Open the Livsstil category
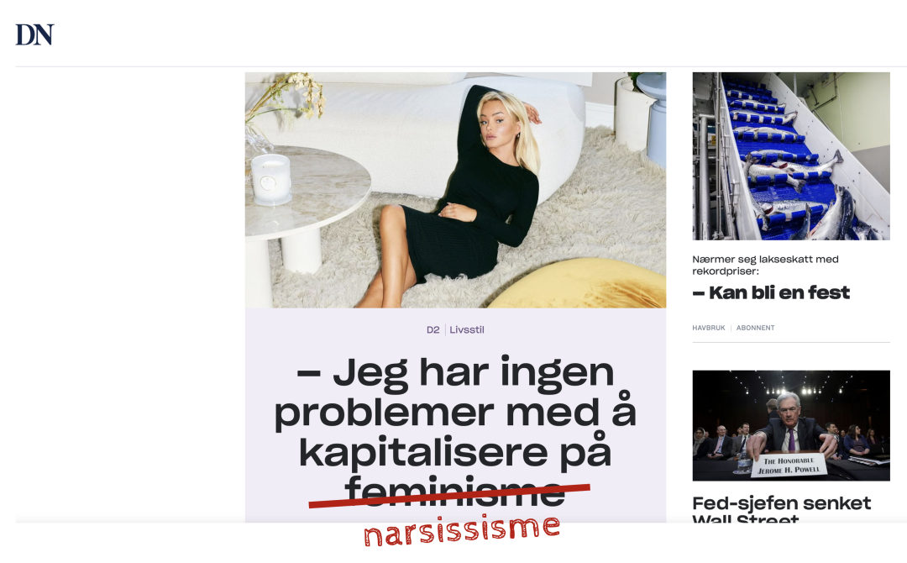 coord(467,329)
